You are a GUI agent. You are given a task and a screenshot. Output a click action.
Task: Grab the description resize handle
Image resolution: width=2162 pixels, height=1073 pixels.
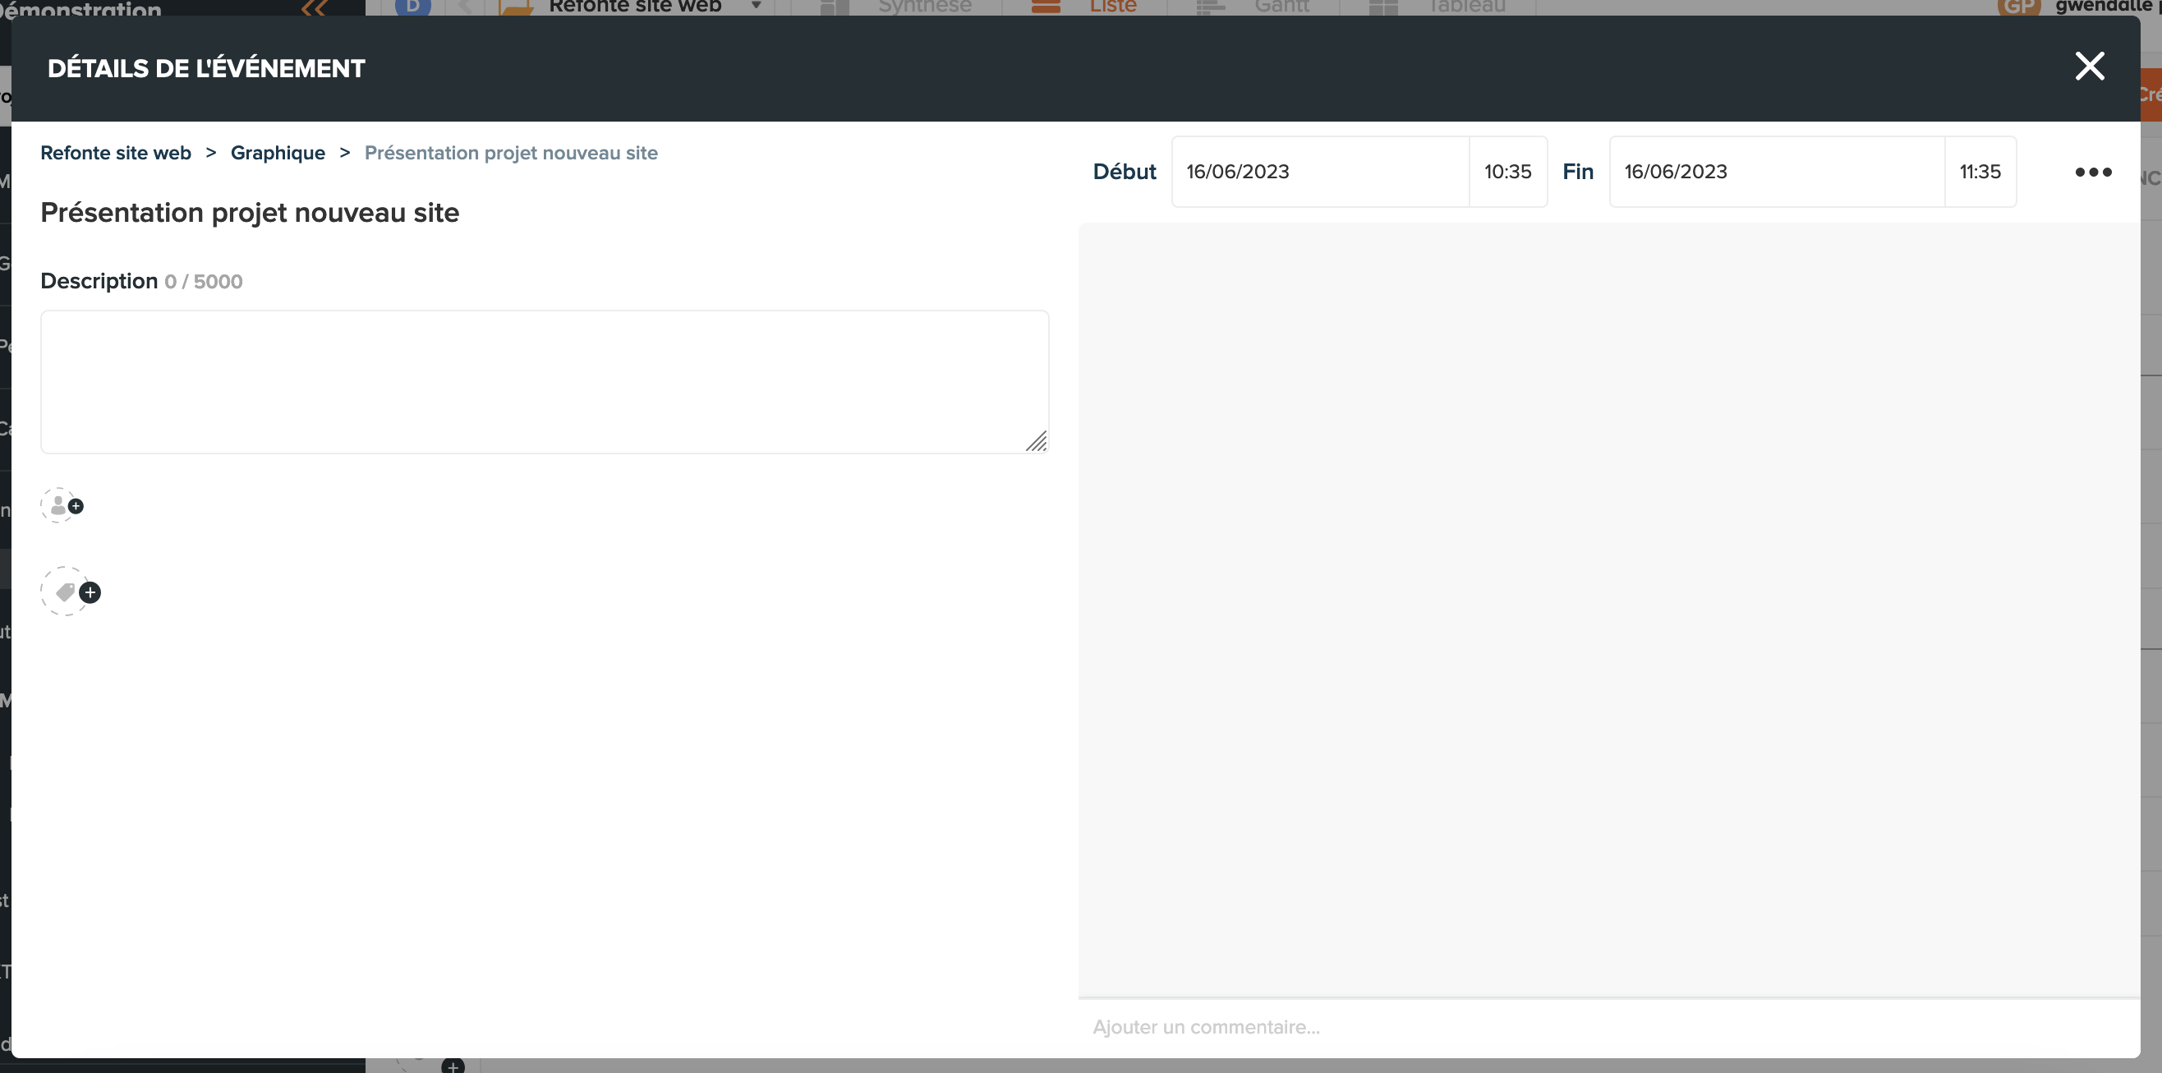1037,442
